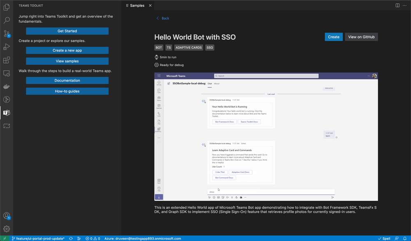Click the errors and warnings count indicator

point(93,239)
